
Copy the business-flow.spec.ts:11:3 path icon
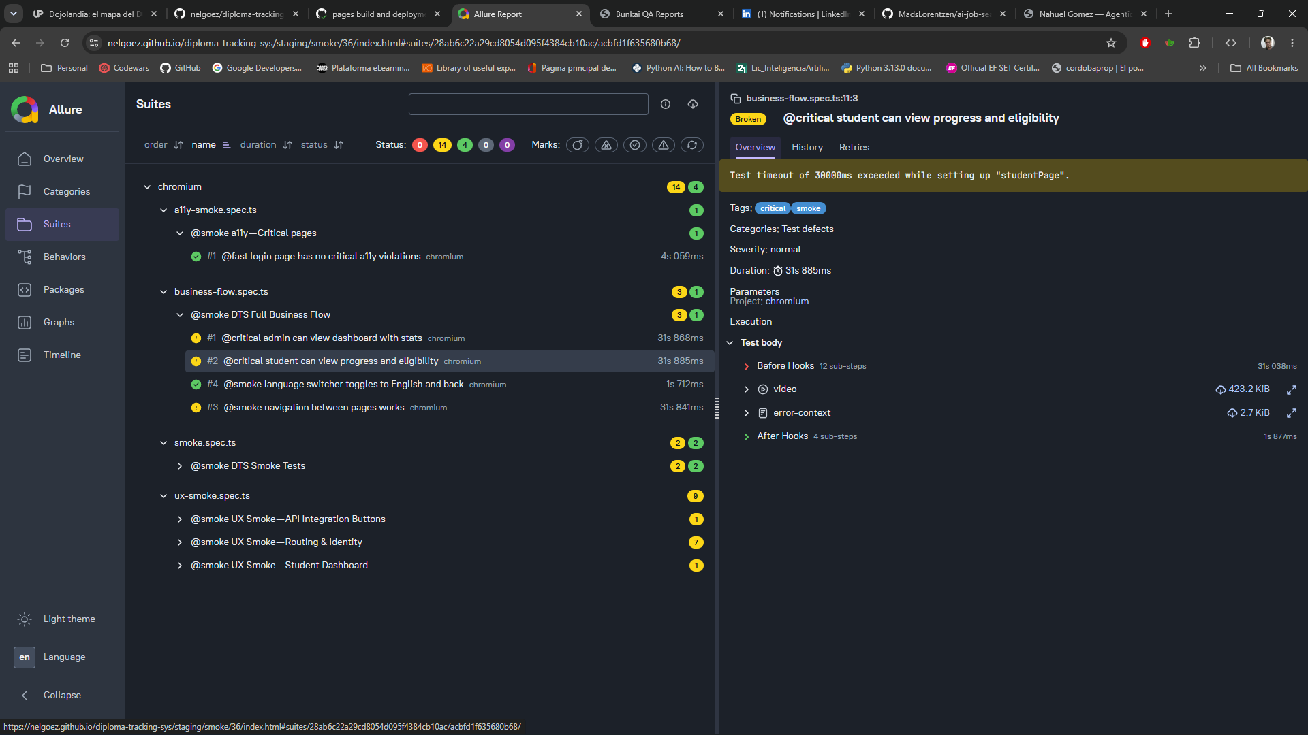[736, 99]
